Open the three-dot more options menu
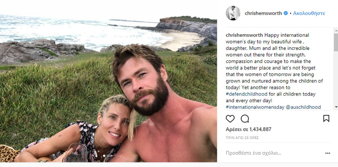The height and width of the screenshot is (167, 338). point(327,153)
